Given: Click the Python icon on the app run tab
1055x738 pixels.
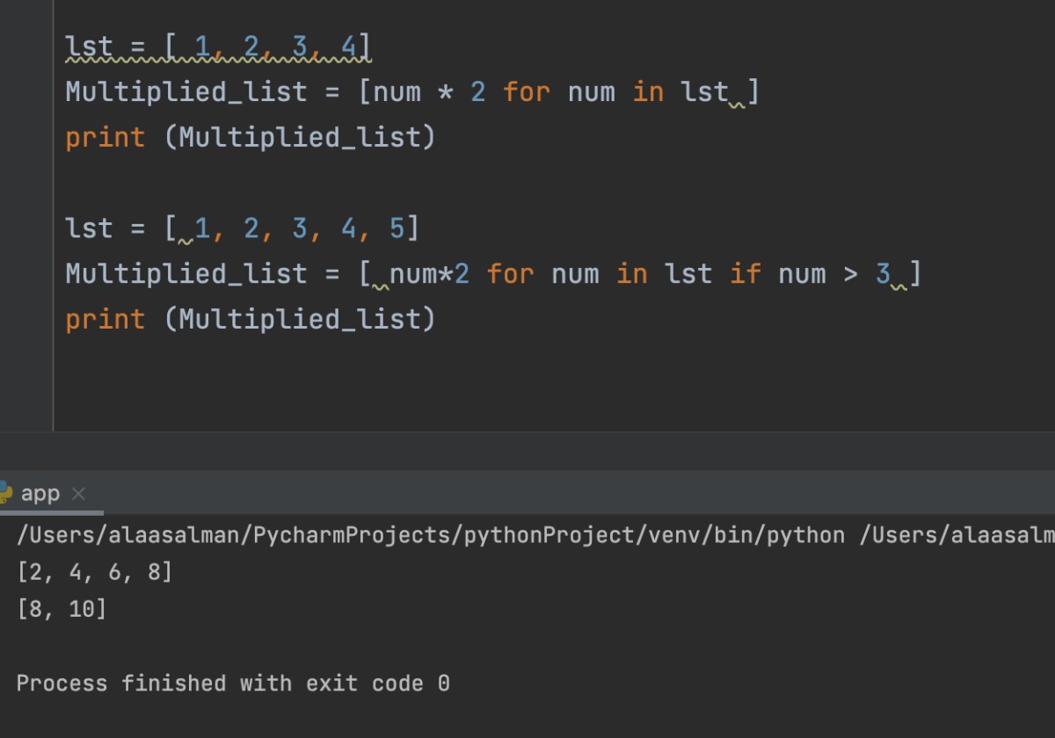Looking at the screenshot, I should click(x=4, y=493).
